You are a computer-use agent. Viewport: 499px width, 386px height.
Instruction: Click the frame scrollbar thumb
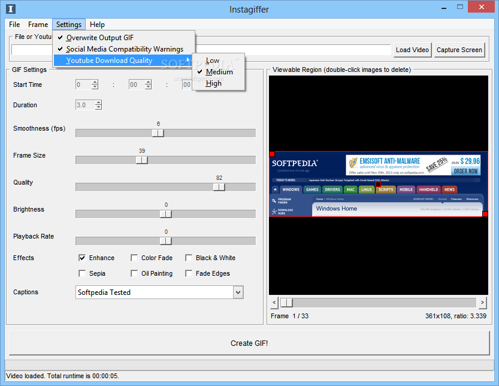pos(286,303)
